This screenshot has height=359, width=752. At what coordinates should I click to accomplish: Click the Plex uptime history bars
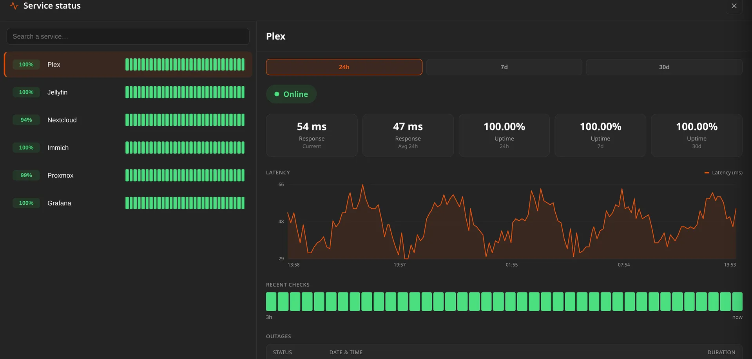[x=185, y=65]
